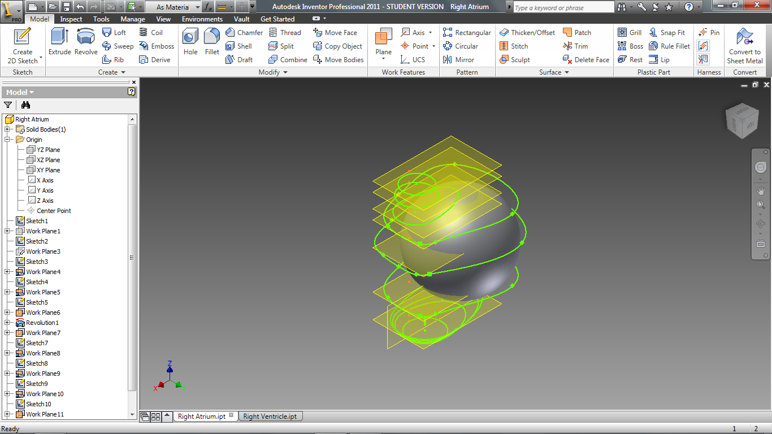Click the Hole feature icon
This screenshot has height=434, width=772.
tap(190, 42)
